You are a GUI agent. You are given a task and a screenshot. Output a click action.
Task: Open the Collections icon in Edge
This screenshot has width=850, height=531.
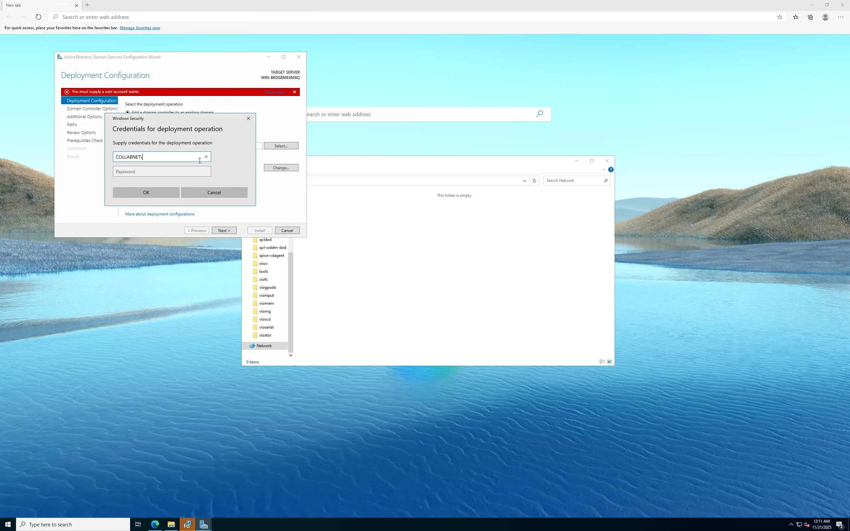click(810, 17)
